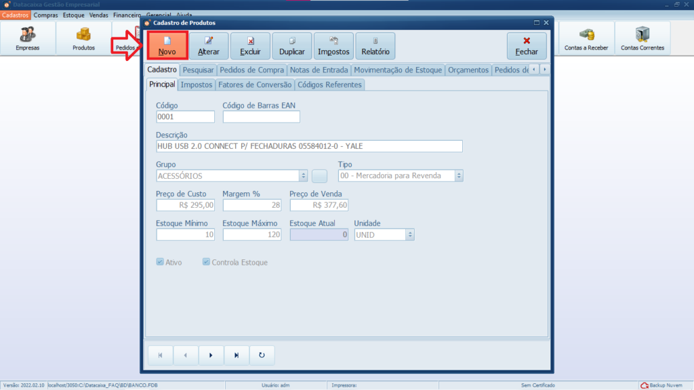Go to next record navigation button
694x390 pixels.
[211, 355]
